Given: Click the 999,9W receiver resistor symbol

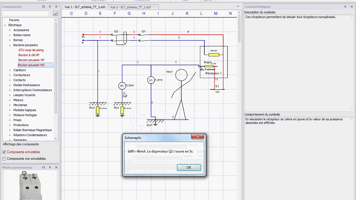Looking at the screenshot, I should (x=214, y=55).
